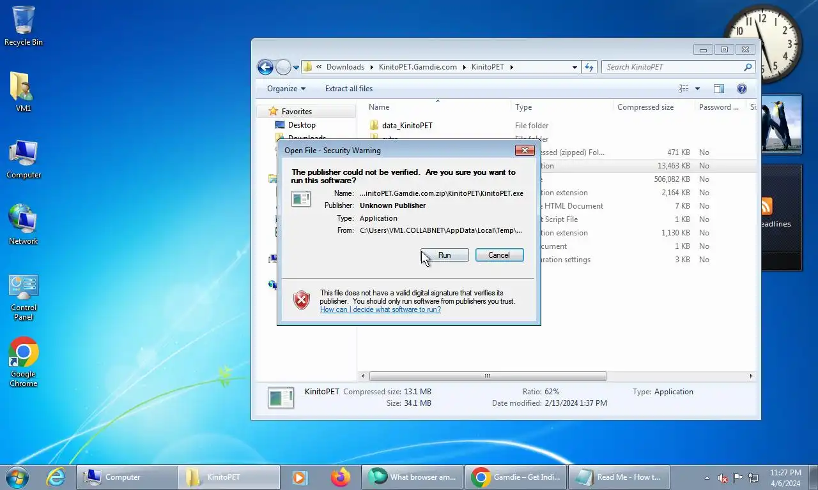Click the 506,082 KB size cell
The height and width of the screenshot is (490, 818).
[672, 179]
